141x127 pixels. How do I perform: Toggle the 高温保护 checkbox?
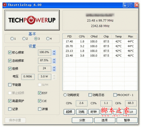(x=10, y=101)
